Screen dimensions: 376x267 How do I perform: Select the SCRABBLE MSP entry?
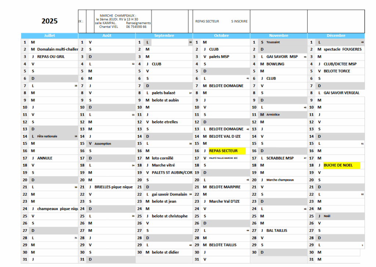pos(280,158)
